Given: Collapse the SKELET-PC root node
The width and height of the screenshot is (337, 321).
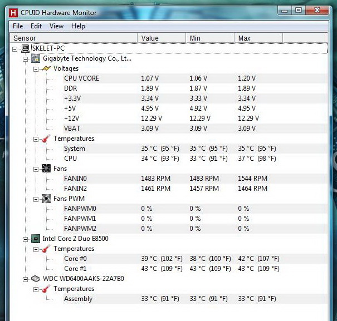Looking at the screenshot, I should pos(14,49).
